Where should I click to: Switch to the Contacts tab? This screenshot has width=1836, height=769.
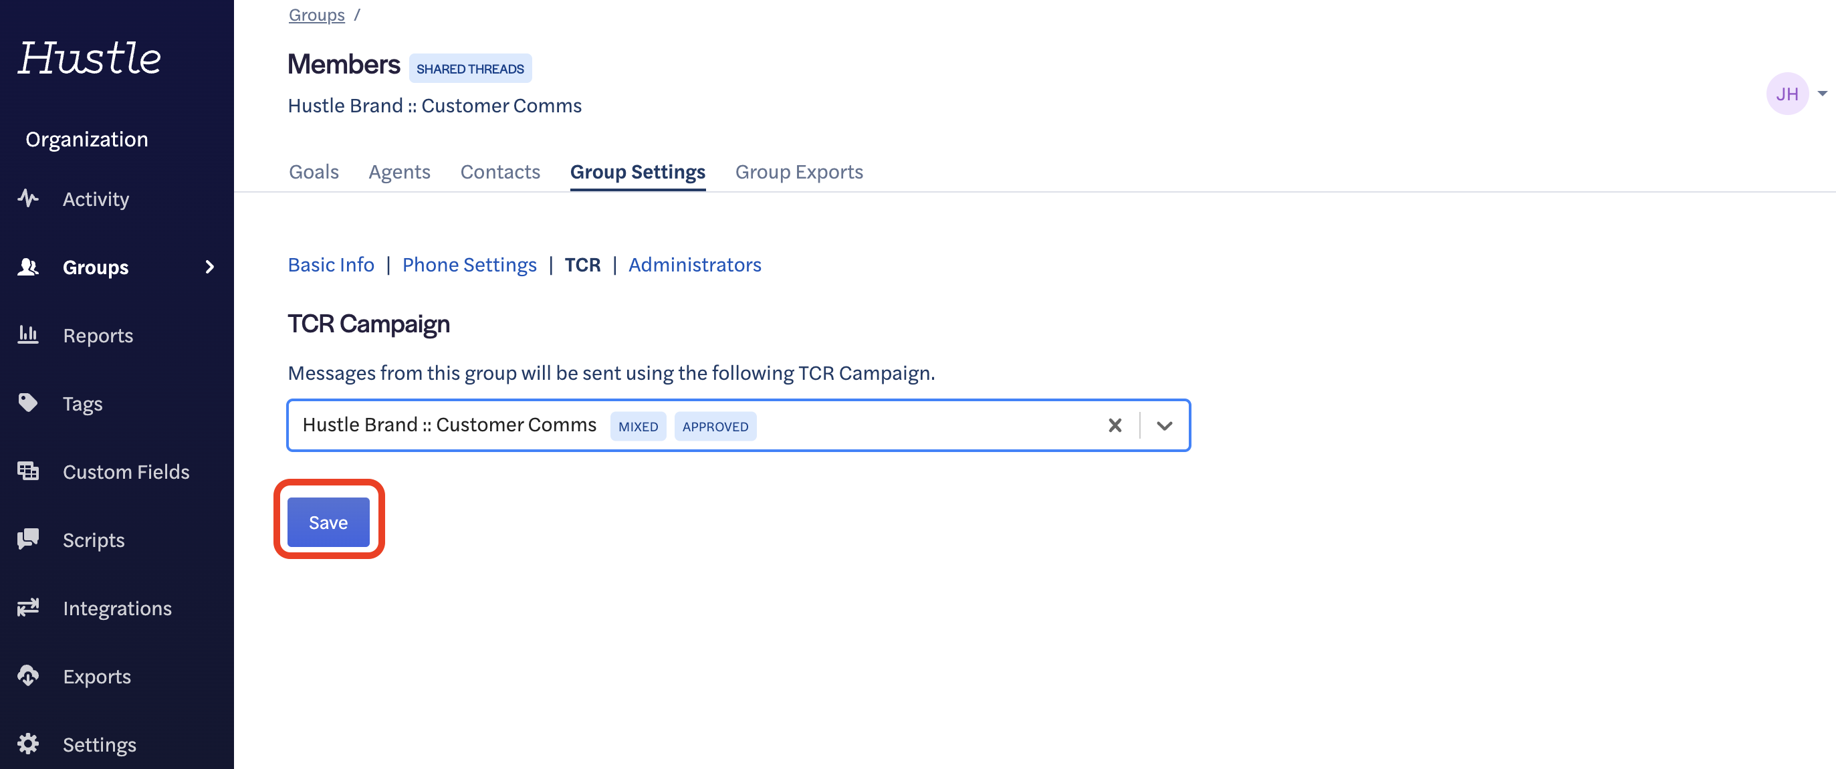[x=499, y=172]
